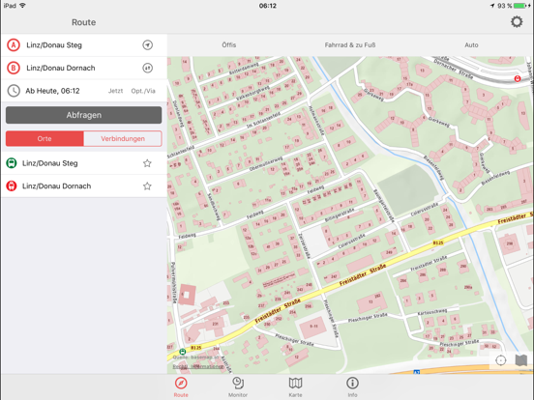The width and height of the screenshot is (534, 400).
Task: Set departure time to Jetzt
Action: (115, 91)
